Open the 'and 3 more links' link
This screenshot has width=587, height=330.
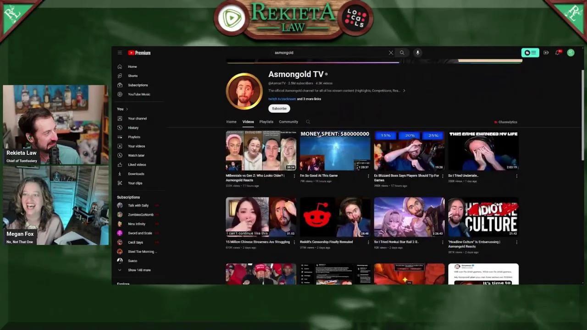tap(309, 99)
